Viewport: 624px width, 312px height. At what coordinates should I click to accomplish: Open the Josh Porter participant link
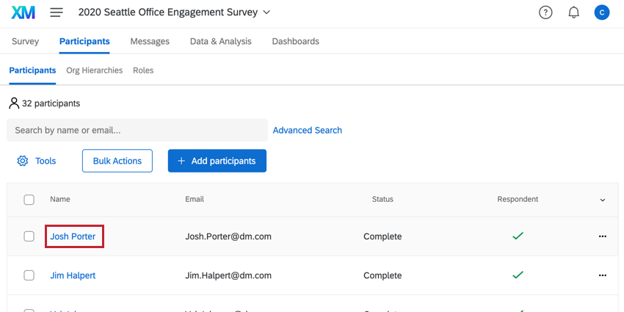pyautogui.click(x=73, y=236)
